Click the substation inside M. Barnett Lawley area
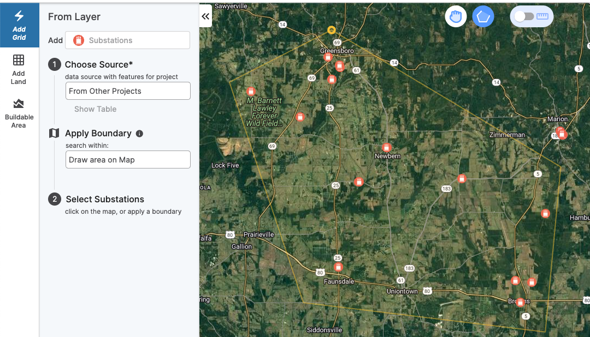This screenshot has width=590, height=337. tap(251, 91)
